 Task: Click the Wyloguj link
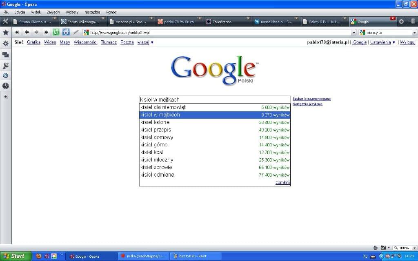coord(408,42)
